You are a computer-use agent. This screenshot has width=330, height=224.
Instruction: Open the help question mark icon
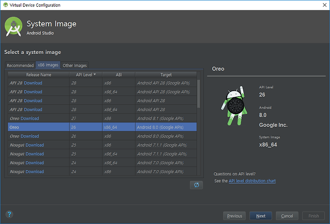pyautogui.click(x=9, y=214)
